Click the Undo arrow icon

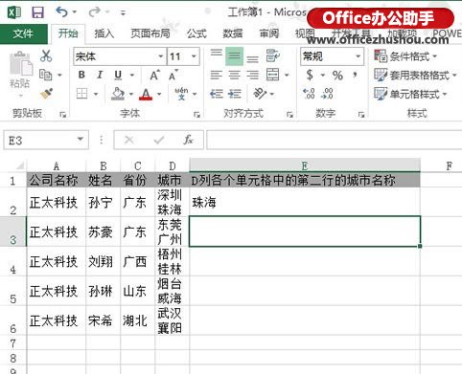pyautogui.click(x=61, y=12)
